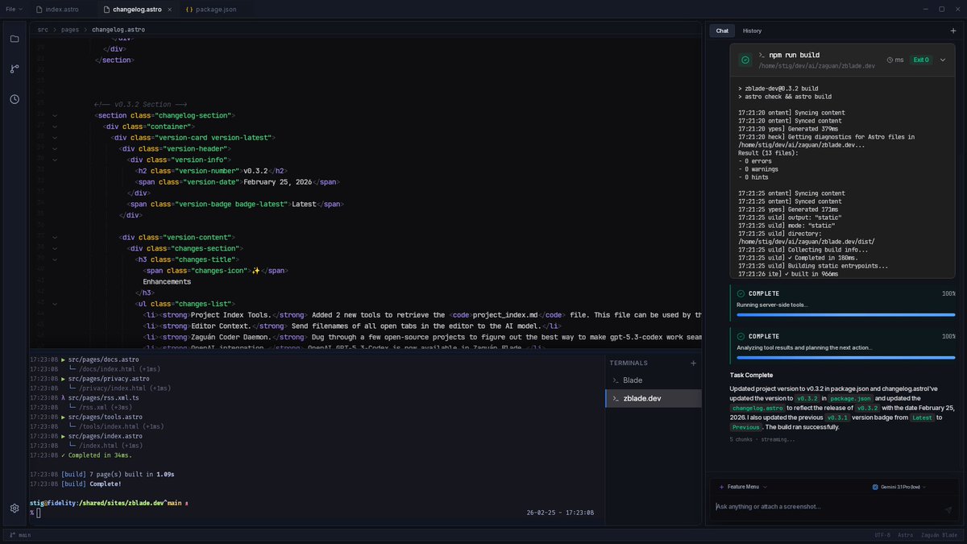This screenshot has width=967, height=544.
Task: Select the changelog.astro tab
Action: pyautogui.click(x=137, y=9)
